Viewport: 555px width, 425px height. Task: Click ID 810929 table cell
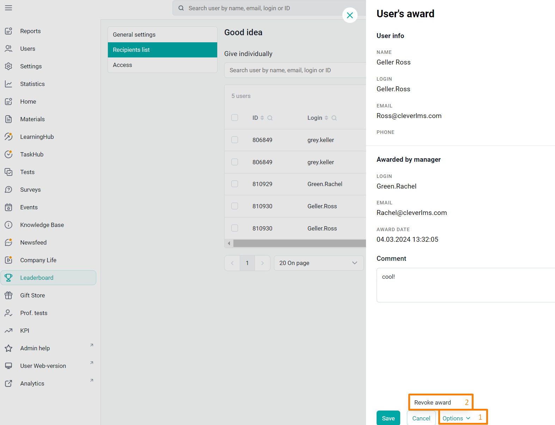pos(262,184)
